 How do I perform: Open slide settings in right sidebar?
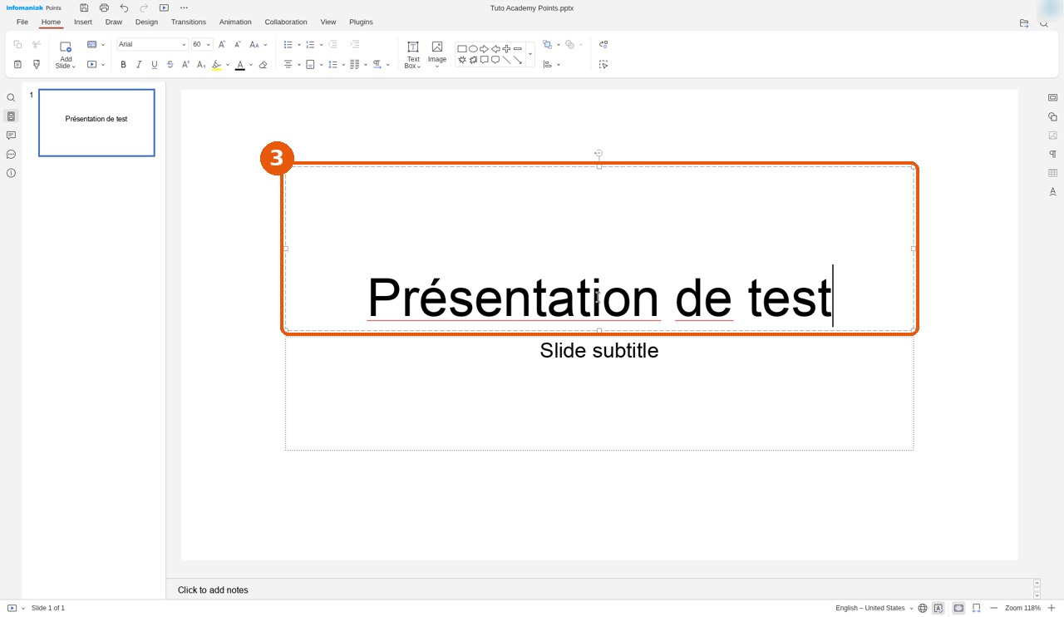[x=1052, y=97]
